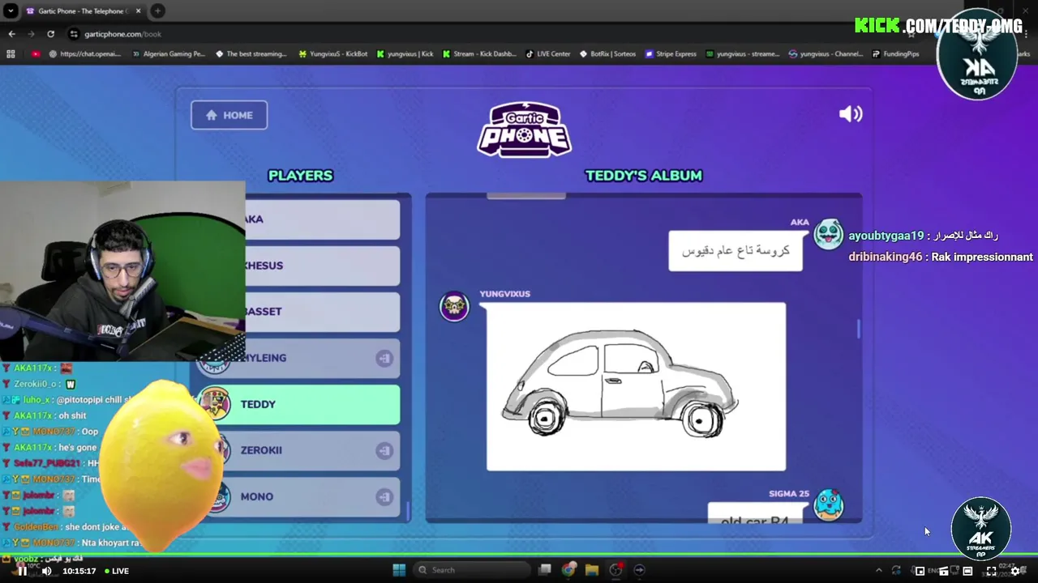Viewport: 1038px width, 583px height.
Task: Click the browser back arrow
Action: pyautogui.click(x=11, y=34)
